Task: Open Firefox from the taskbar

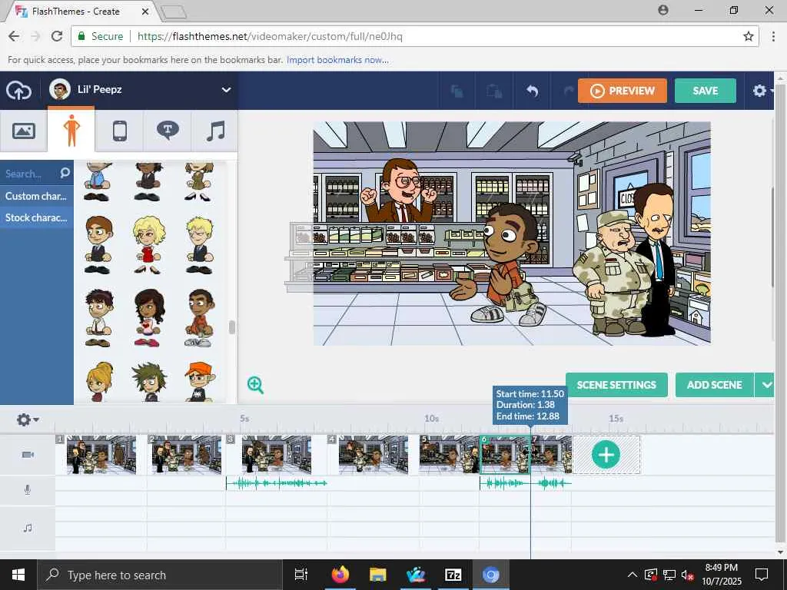Action: tap(340, 575)
